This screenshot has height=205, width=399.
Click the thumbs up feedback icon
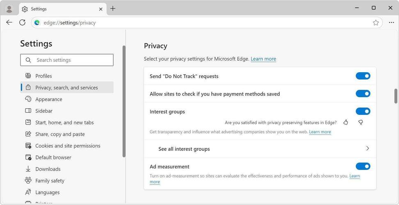tap(346, 122)
